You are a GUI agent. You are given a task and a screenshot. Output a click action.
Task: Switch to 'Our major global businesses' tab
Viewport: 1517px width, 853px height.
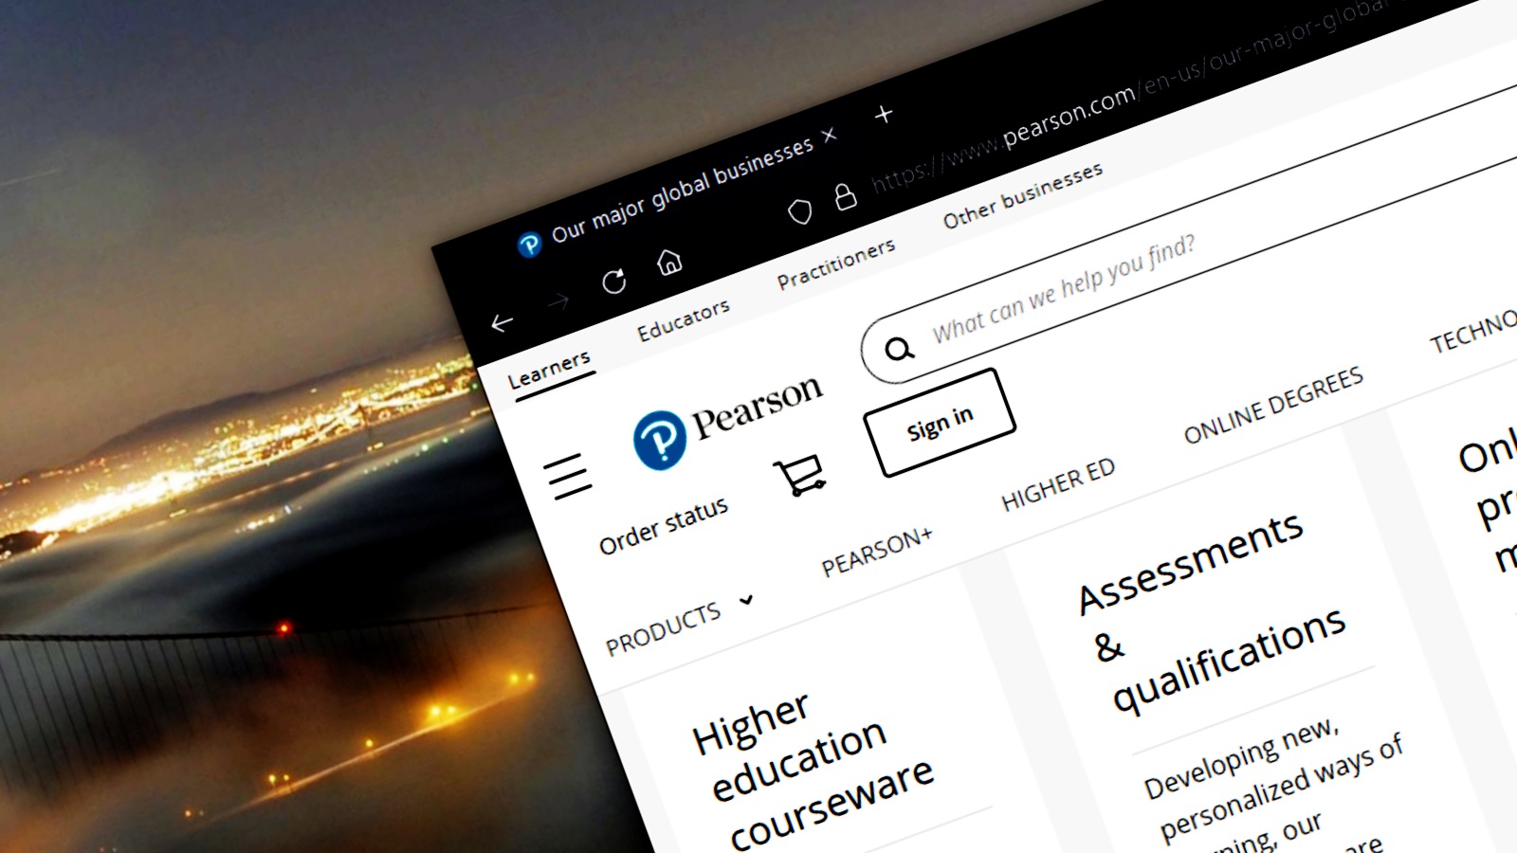pos(681,190)
